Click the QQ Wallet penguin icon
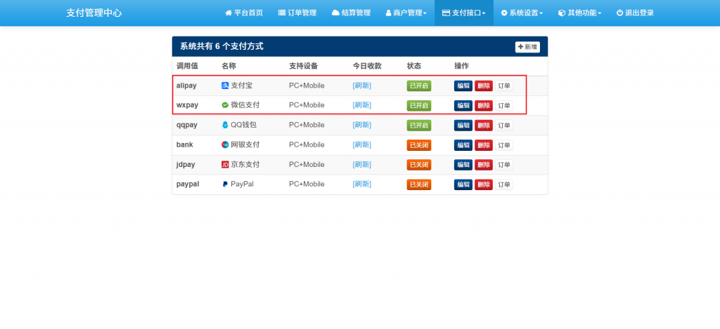The height and width of the screenshot is (329, 720). (x=225, y=125)
